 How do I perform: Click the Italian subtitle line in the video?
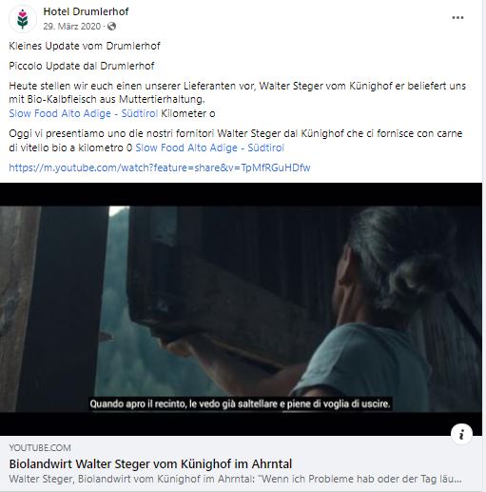240,404
